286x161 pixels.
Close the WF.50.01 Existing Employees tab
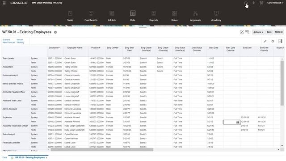tap(46, 158)
